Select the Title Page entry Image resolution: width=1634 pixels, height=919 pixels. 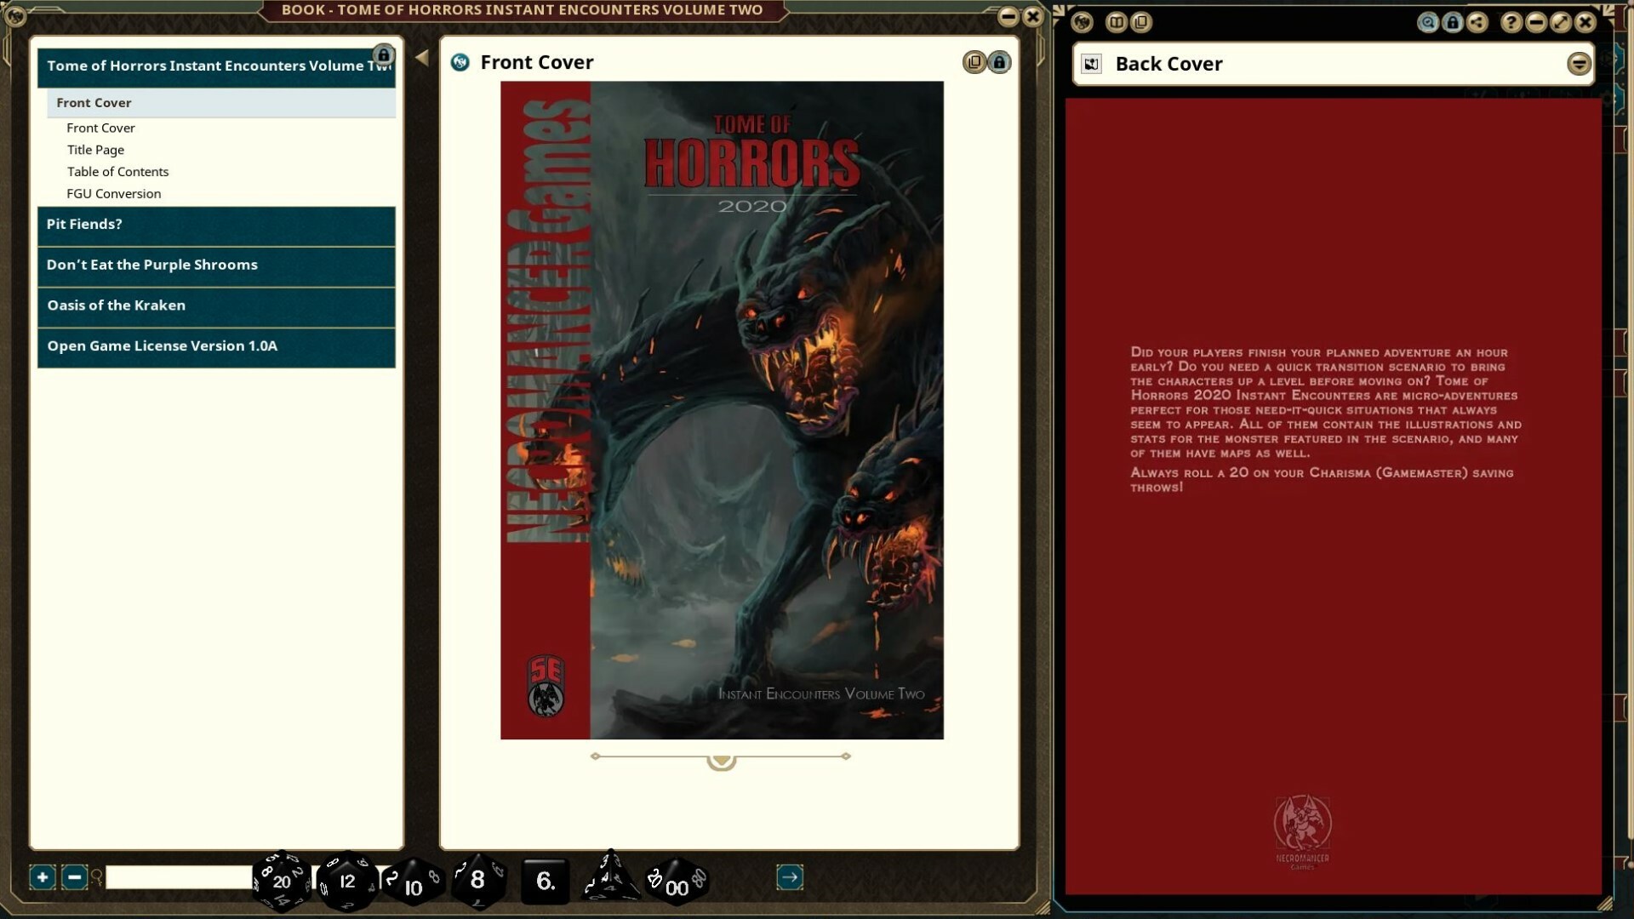[95, 150]
